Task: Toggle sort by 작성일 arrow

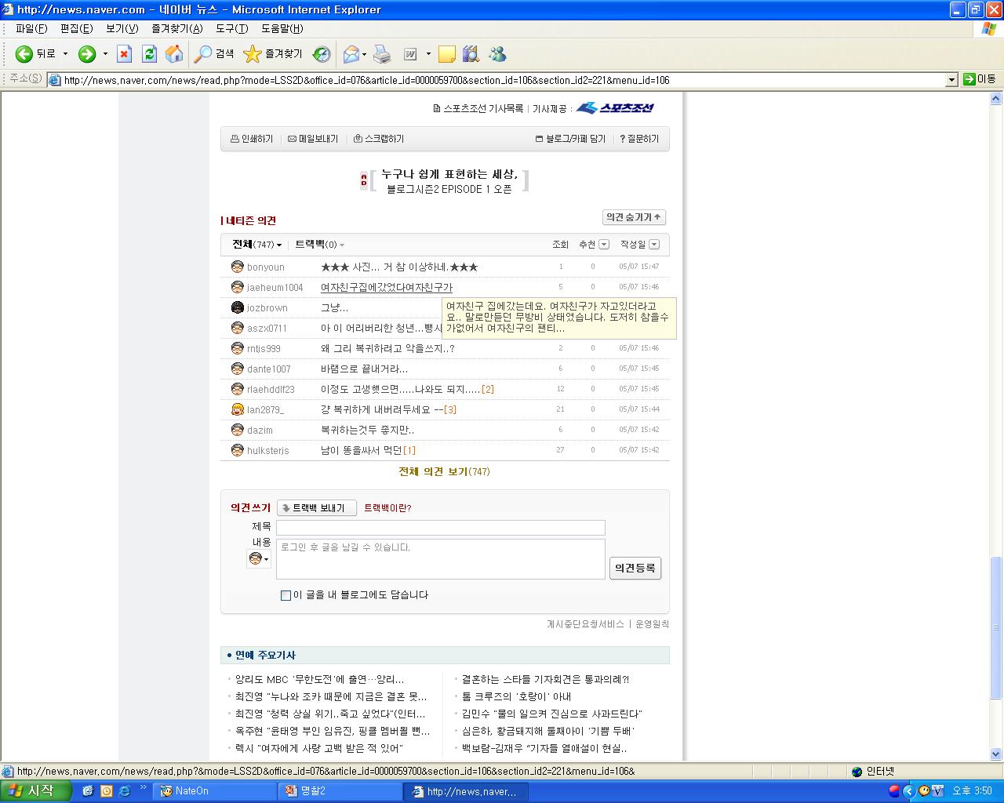Action: (x=654, y=245)
